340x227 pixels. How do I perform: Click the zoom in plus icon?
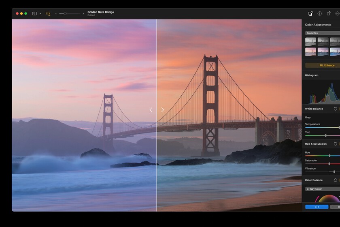click(84, 13)
